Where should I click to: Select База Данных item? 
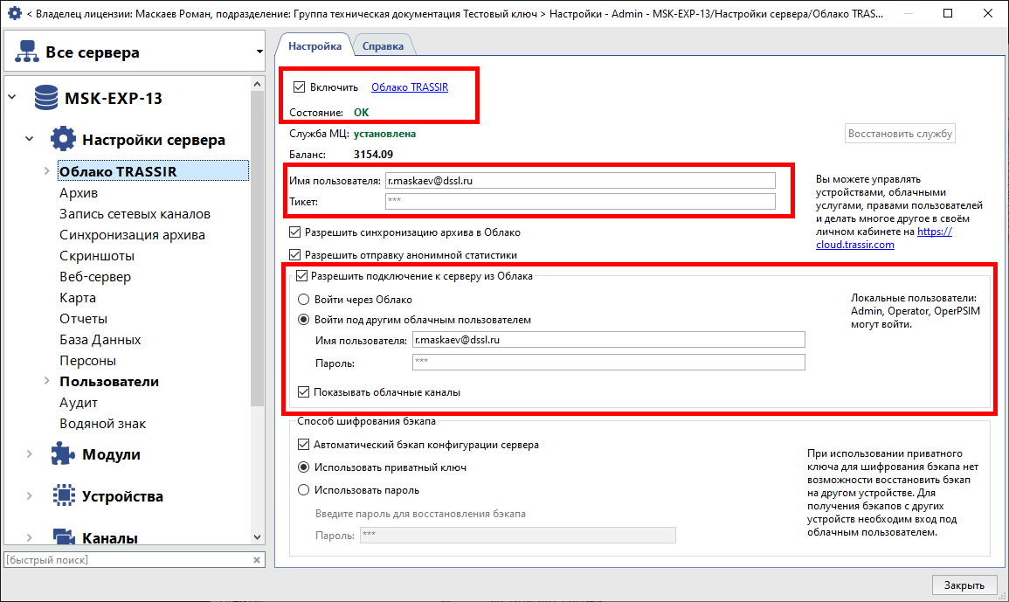(x=100, y=339)
